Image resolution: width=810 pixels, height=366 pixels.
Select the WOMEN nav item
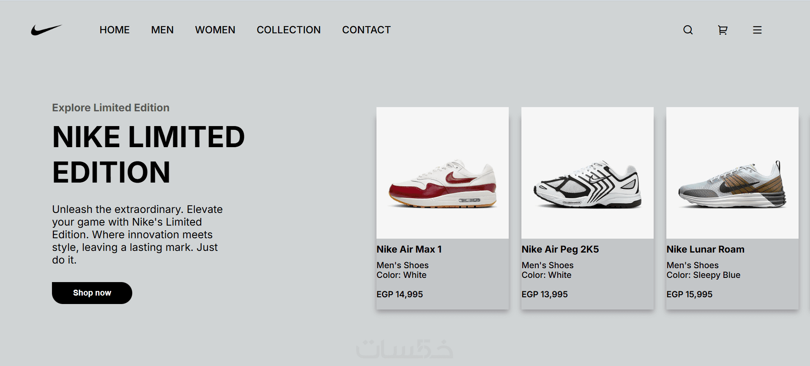215,30
